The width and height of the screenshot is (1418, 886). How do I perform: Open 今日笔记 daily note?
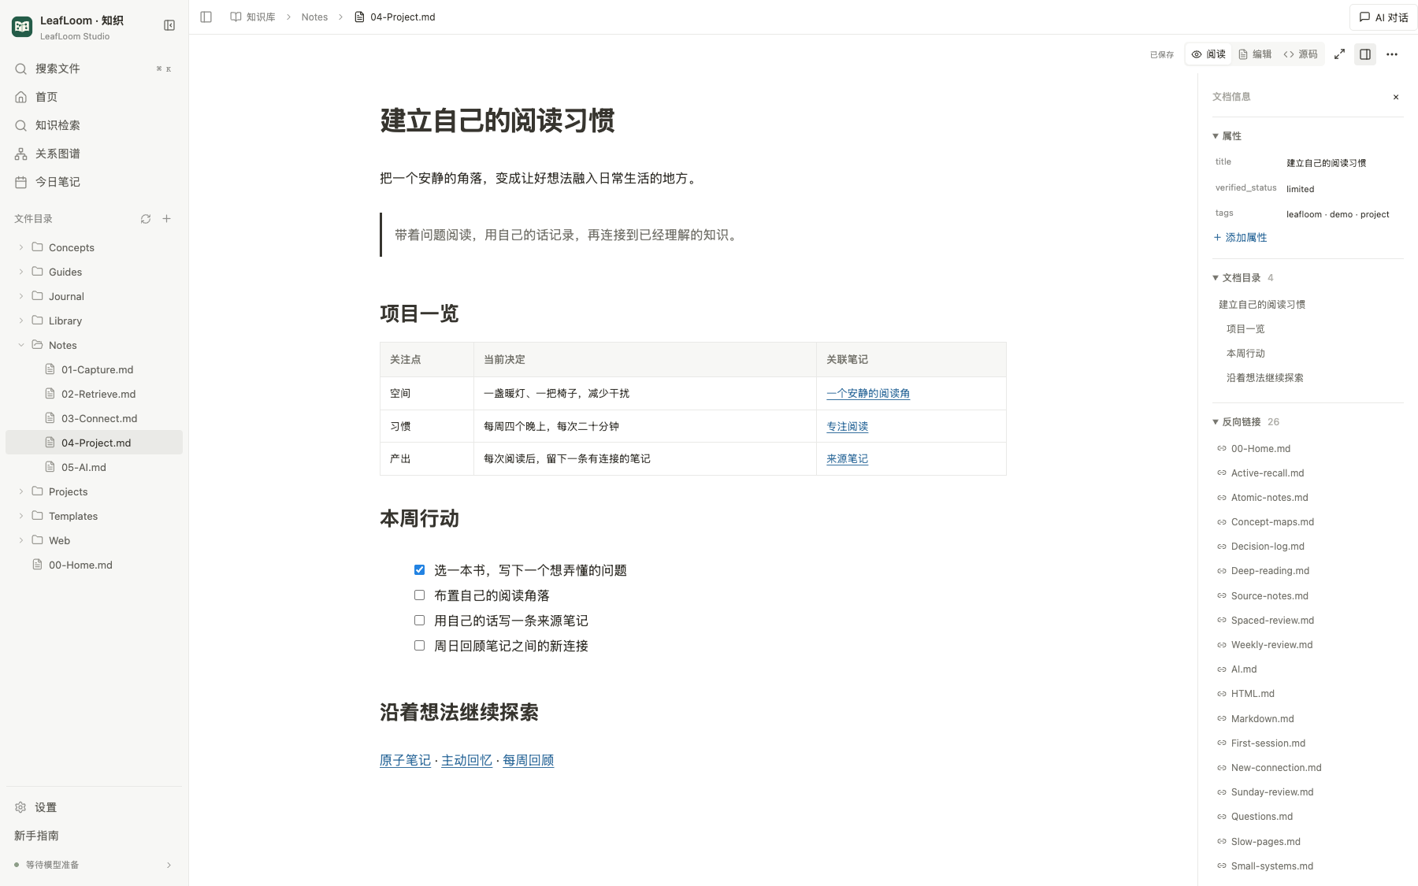[94, 182]
